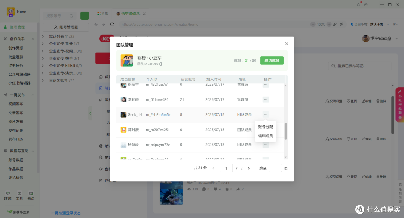
Task: Click the 邀请成员 button
Action: (x=272, y=61)
